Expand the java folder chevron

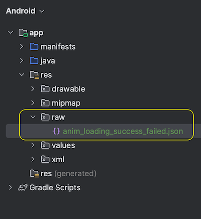pos(22,61)
